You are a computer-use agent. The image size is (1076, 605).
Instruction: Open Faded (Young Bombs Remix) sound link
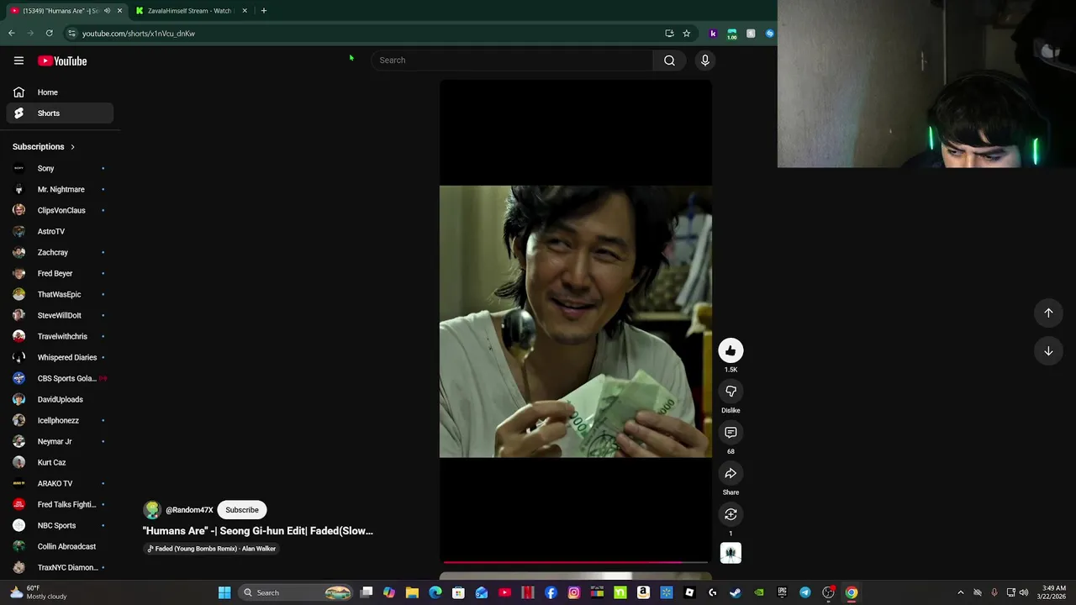212,549
